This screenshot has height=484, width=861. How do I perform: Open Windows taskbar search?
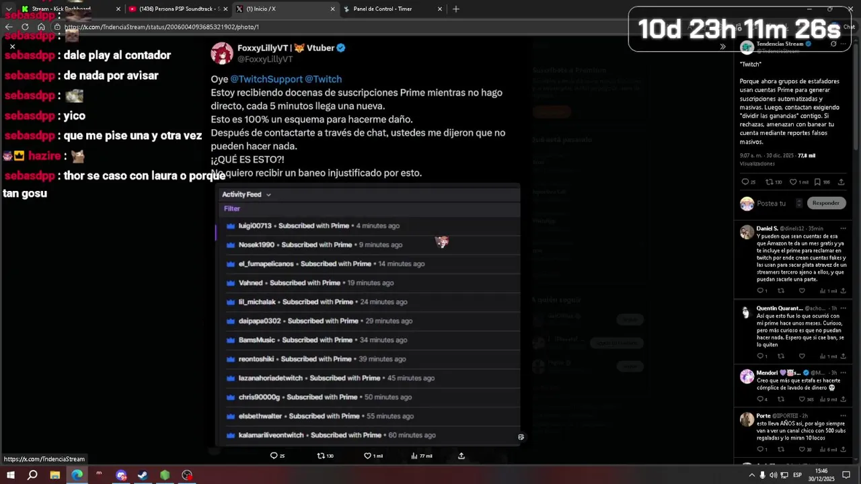point(32,475)
